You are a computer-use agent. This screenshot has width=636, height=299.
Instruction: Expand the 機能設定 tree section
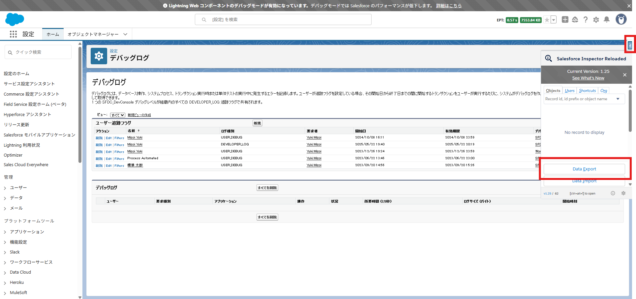pyautogui.click(x=5, y=242)
